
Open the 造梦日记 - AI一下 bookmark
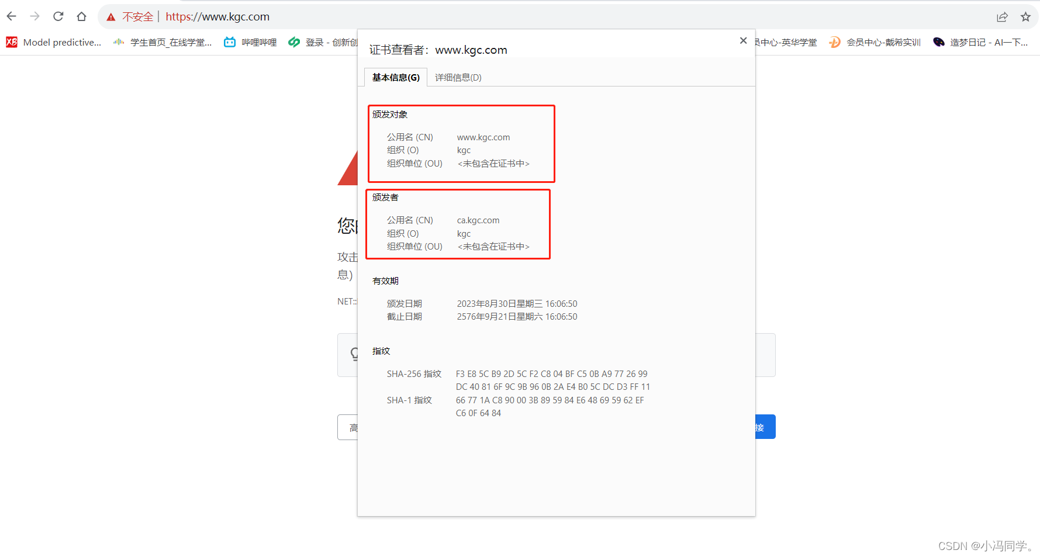[980, 42]
